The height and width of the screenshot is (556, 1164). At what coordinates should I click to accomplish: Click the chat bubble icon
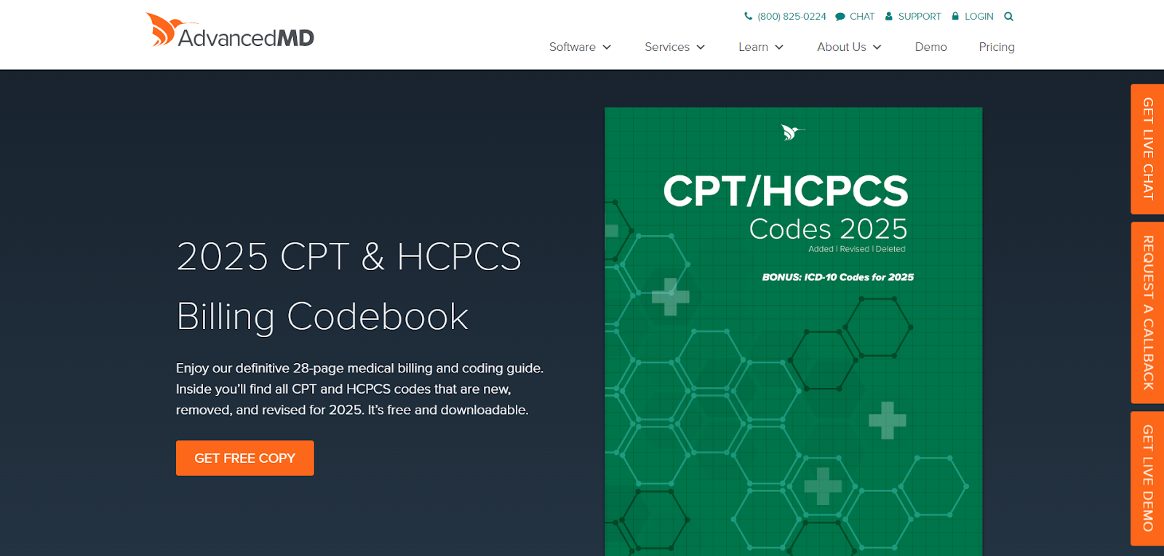pos(840,16)
